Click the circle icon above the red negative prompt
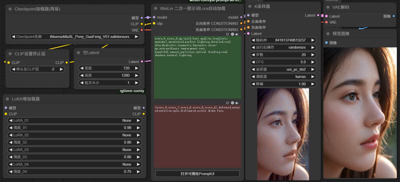The width and height of the screenshot is (400, 182). click(227, 102)
